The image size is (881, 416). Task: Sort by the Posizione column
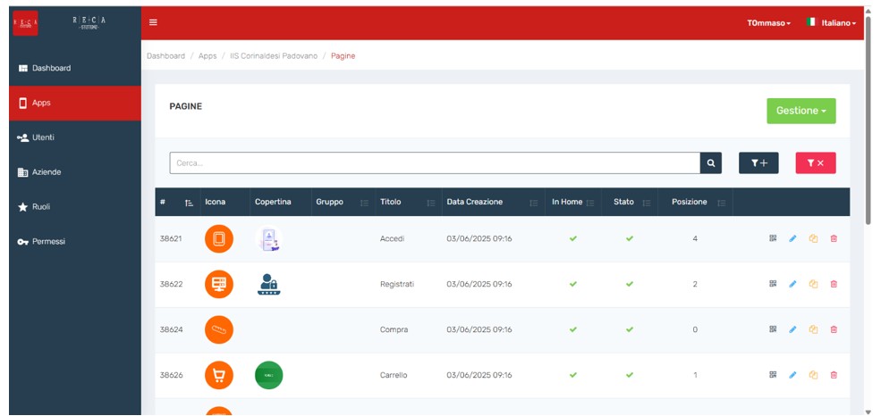722,203
